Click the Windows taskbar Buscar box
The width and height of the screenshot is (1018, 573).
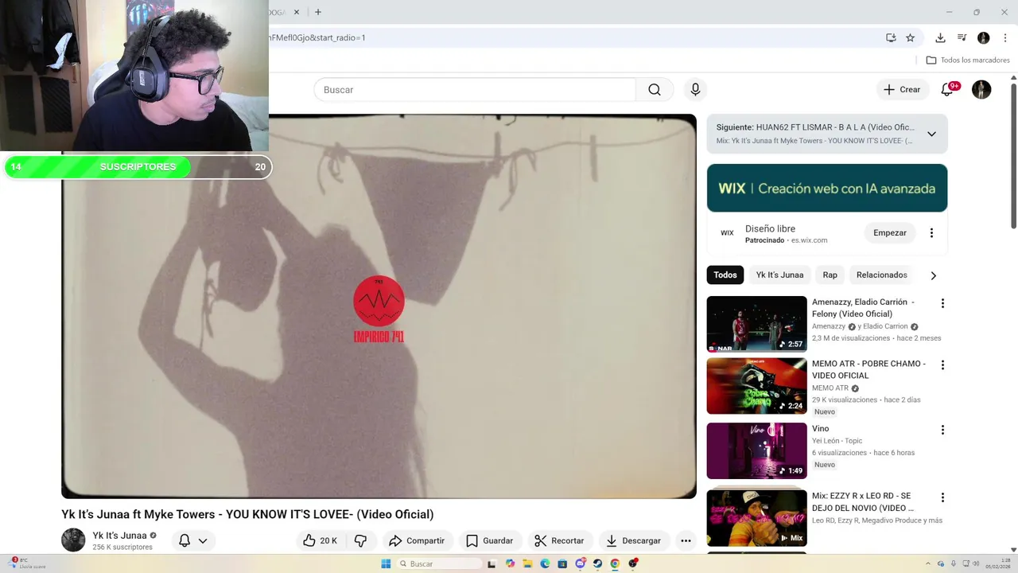pyautogui.click(x=439, y=563)
